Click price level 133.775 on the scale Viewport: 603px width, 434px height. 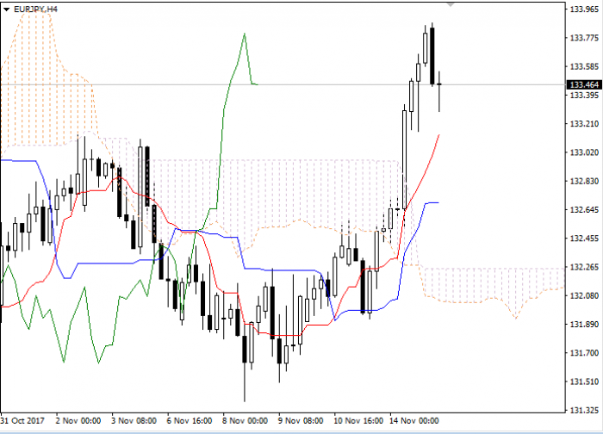coord(584,38)
